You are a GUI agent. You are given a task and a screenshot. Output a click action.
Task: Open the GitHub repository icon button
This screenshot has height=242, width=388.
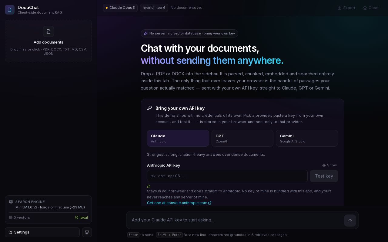[87, 232]
